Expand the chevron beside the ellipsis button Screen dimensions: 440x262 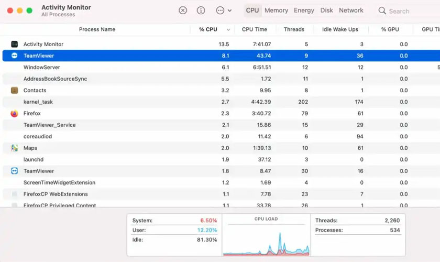229,10
